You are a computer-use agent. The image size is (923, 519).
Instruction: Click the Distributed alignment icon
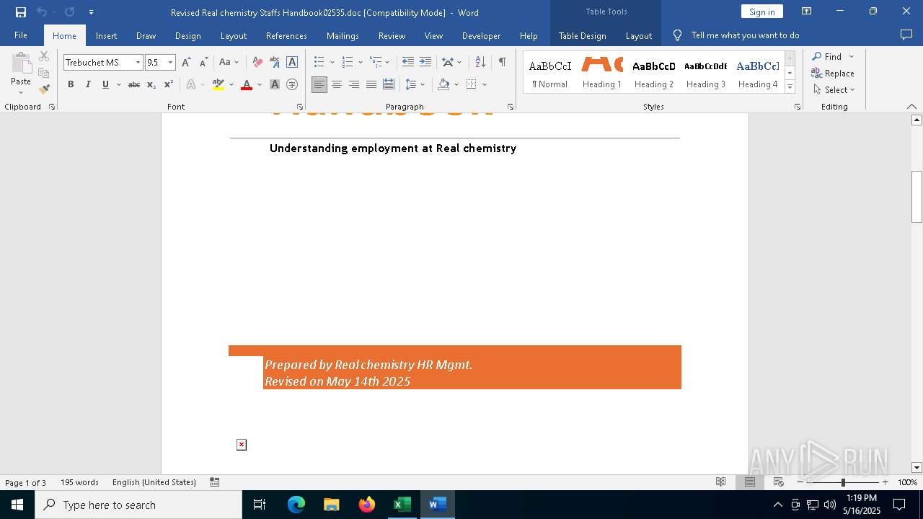coord(389,84)
